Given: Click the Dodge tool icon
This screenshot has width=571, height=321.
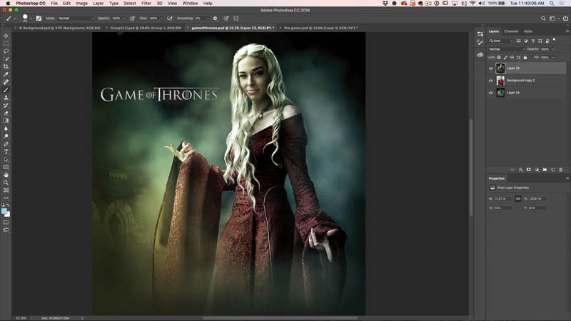Looking at the screenshot, I should point(6,136).
